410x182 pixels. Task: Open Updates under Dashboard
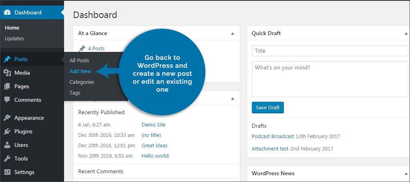14,38
